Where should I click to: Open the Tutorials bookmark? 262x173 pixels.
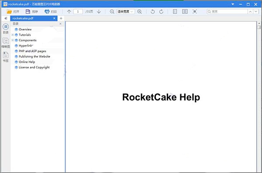[x=25, y=35]
